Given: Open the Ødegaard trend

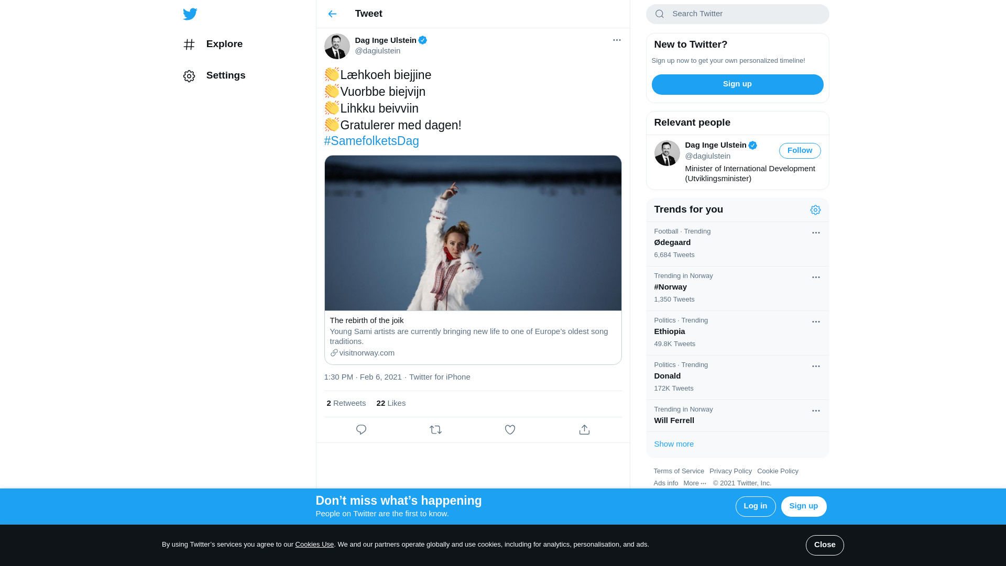Looking at the screenshot, I should [737, 244].
